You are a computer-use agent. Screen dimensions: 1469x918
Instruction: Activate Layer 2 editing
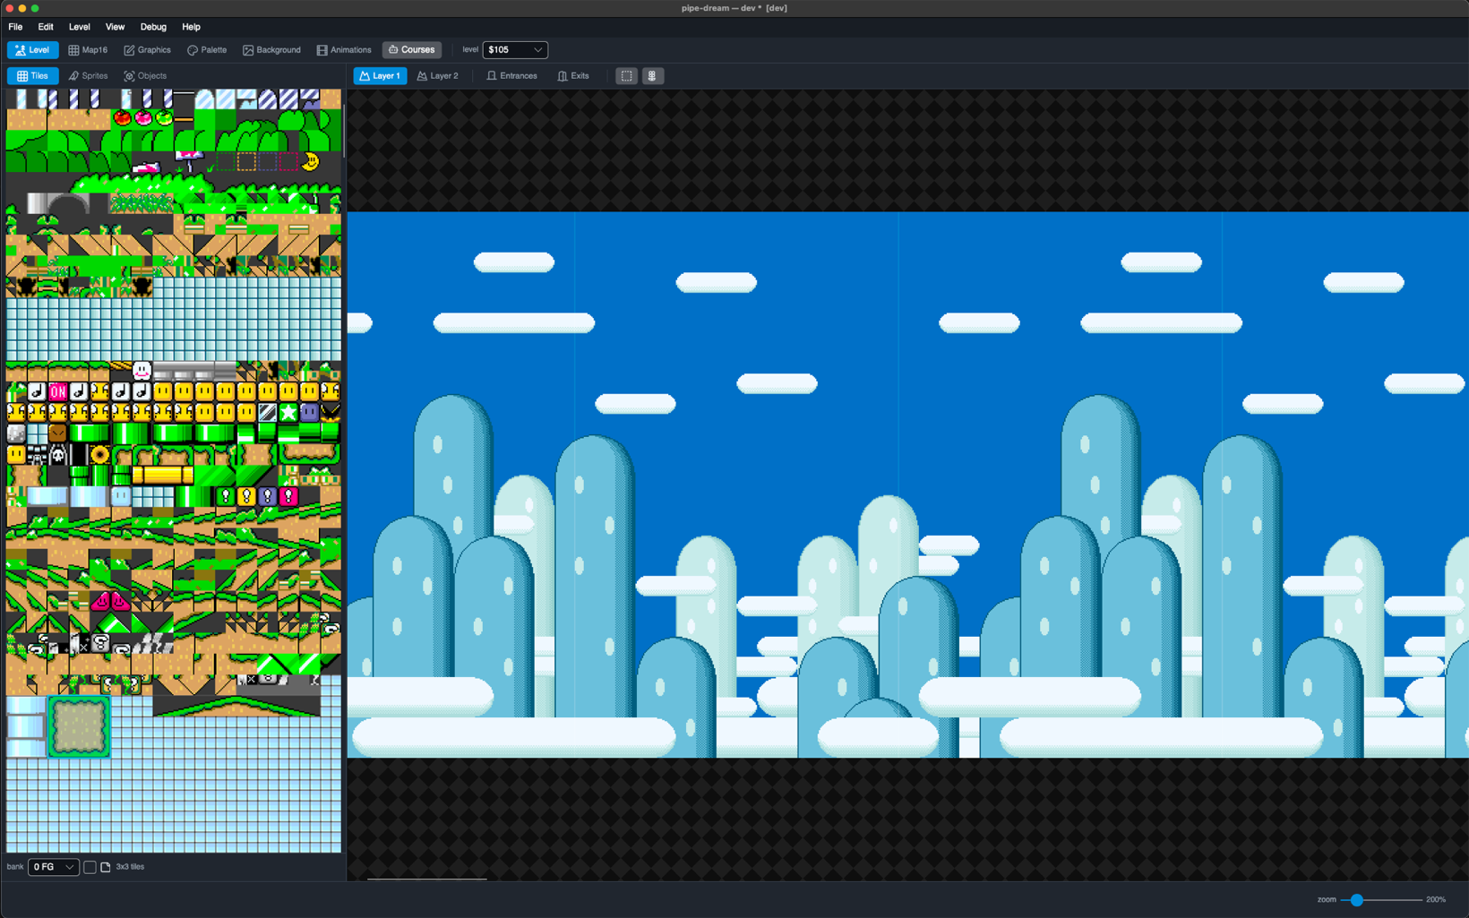pyautogui.click(x=438, y=76)
